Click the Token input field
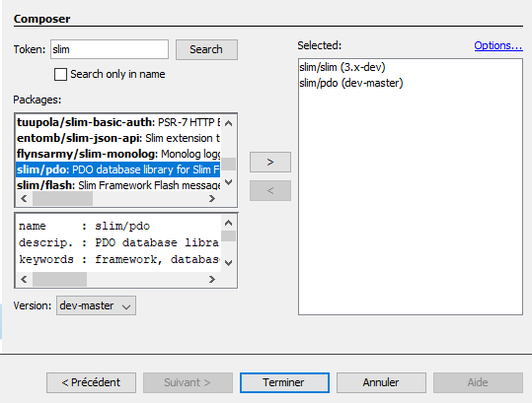Image resolution: width=532 pixels, height=403 pixels. [x=110, y=49]
